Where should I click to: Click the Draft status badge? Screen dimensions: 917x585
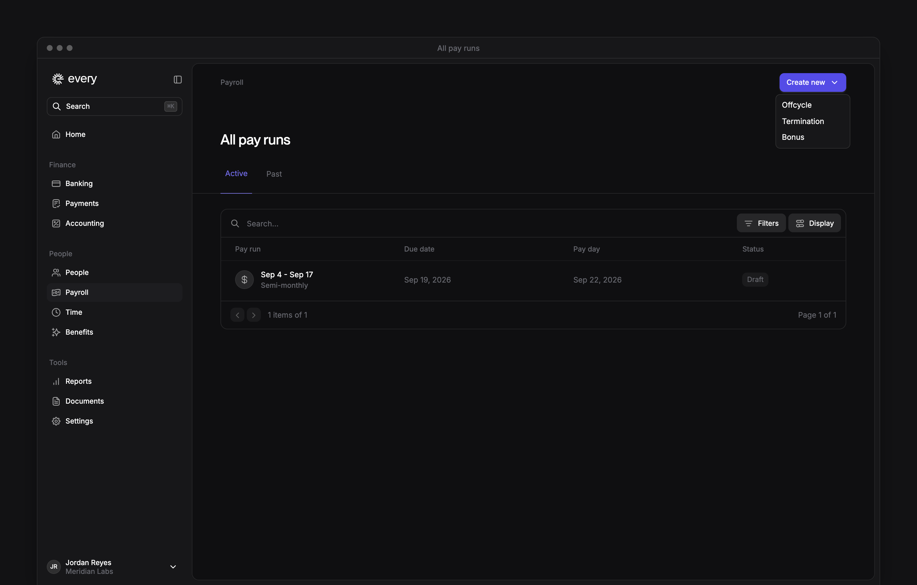pos(755,279)
